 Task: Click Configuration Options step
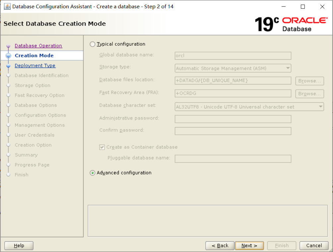pyautogui.click(x=40, y=115)
